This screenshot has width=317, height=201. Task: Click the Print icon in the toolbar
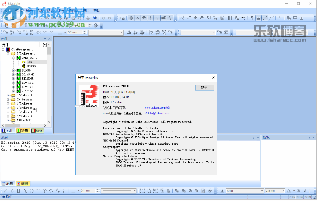(88, 18)
